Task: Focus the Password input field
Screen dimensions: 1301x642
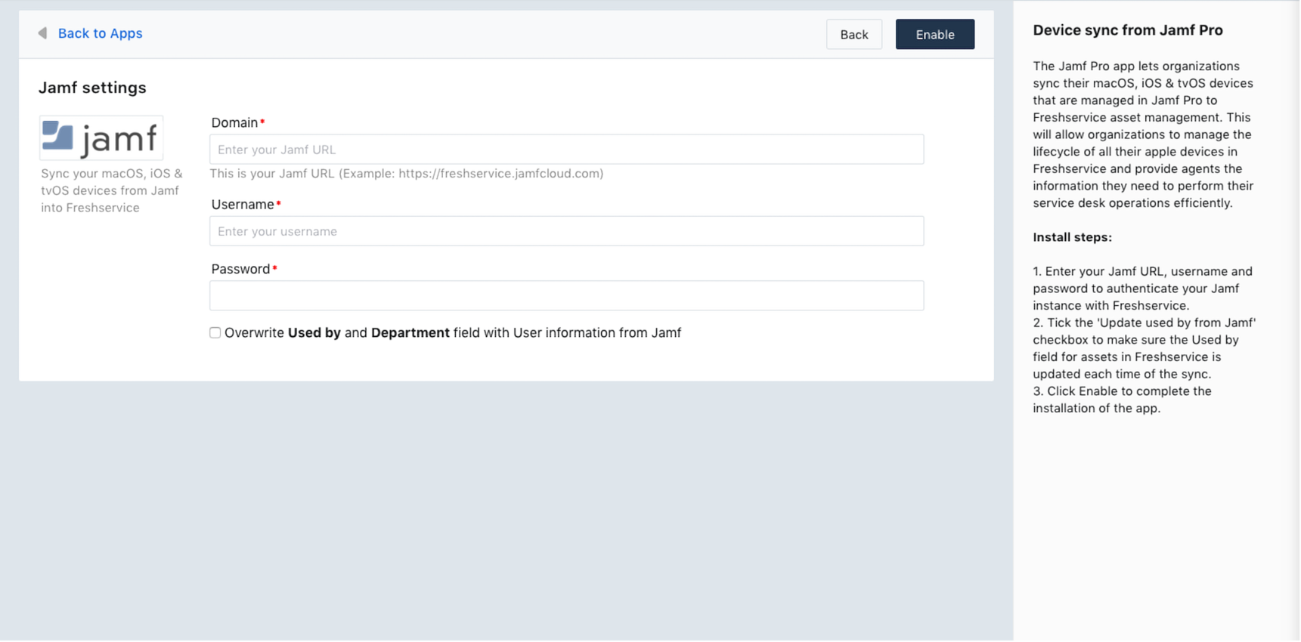Action: pyautogui.click(x=566, y=295)
